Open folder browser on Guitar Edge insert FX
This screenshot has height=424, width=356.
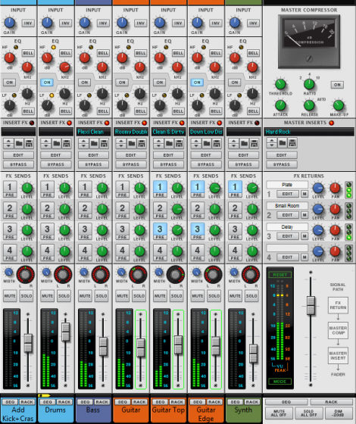(x=207, y=143)
